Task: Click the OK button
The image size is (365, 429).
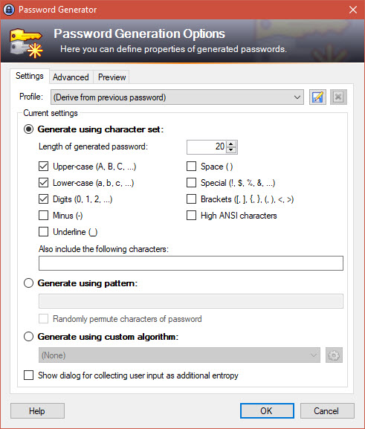Action: click(267, 410)
